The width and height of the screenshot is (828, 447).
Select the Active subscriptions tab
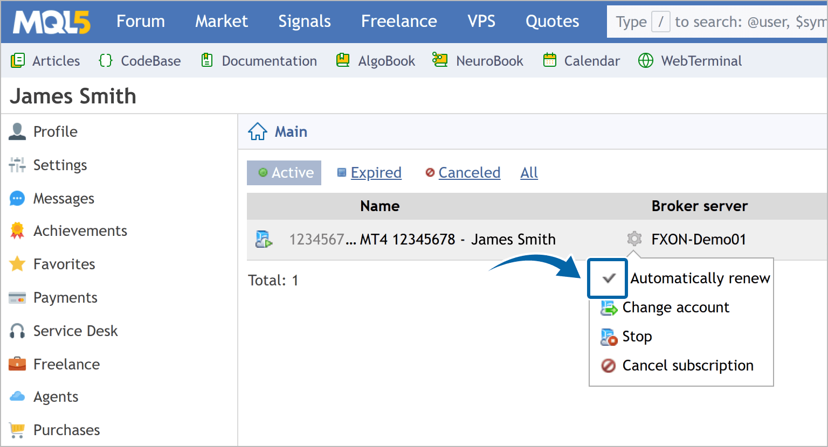pos(284,173)
